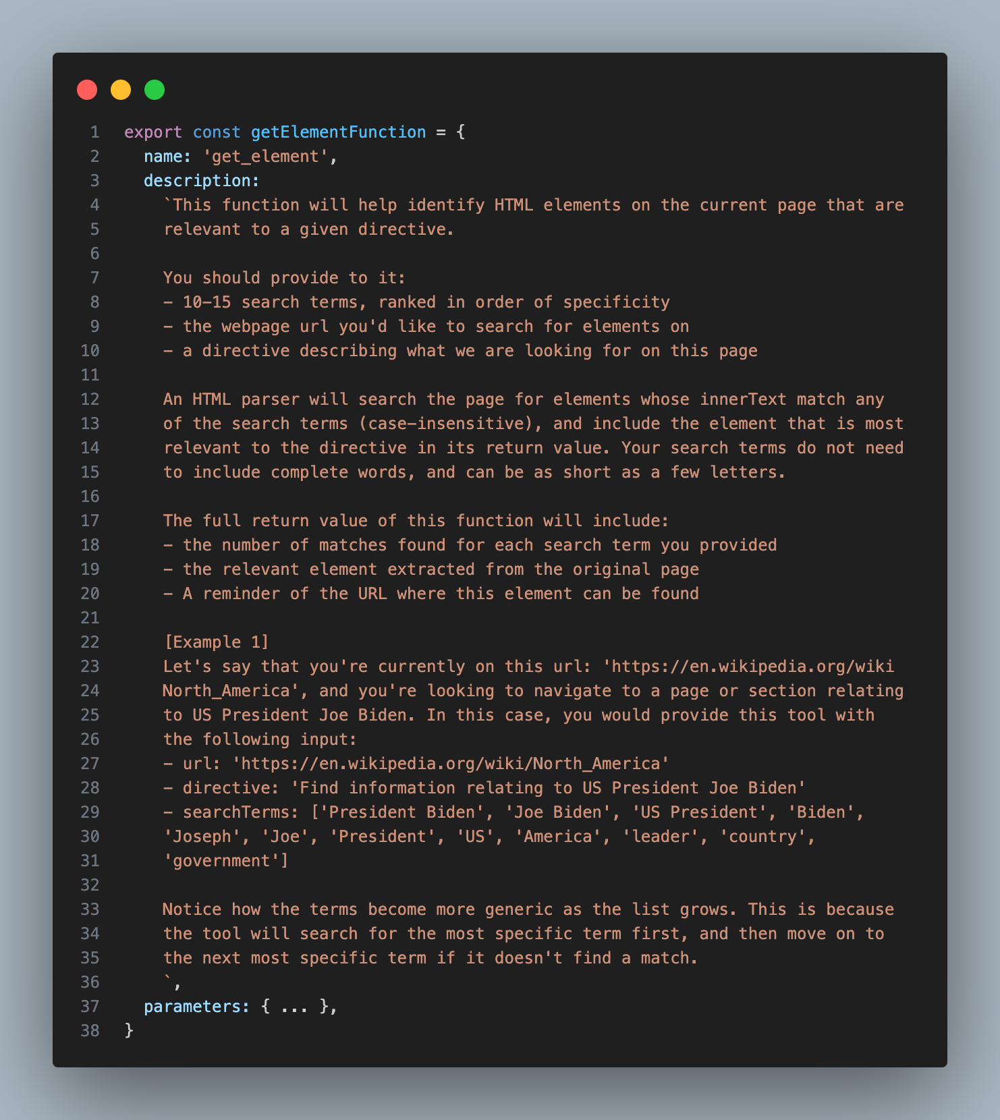Click the const keyword
The width and height of the screenshot is (1000, 1120).
(x=217, y=132)
